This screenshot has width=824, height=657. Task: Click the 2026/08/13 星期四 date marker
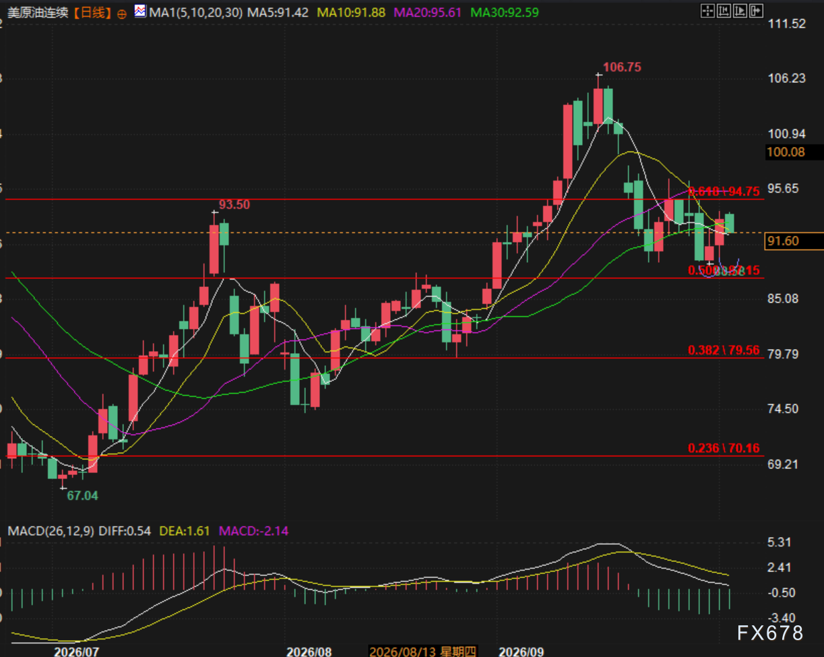pos(422,652)
